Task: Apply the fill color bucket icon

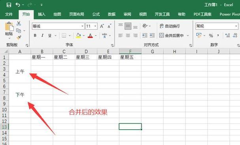Action: (x=78, y=35)
